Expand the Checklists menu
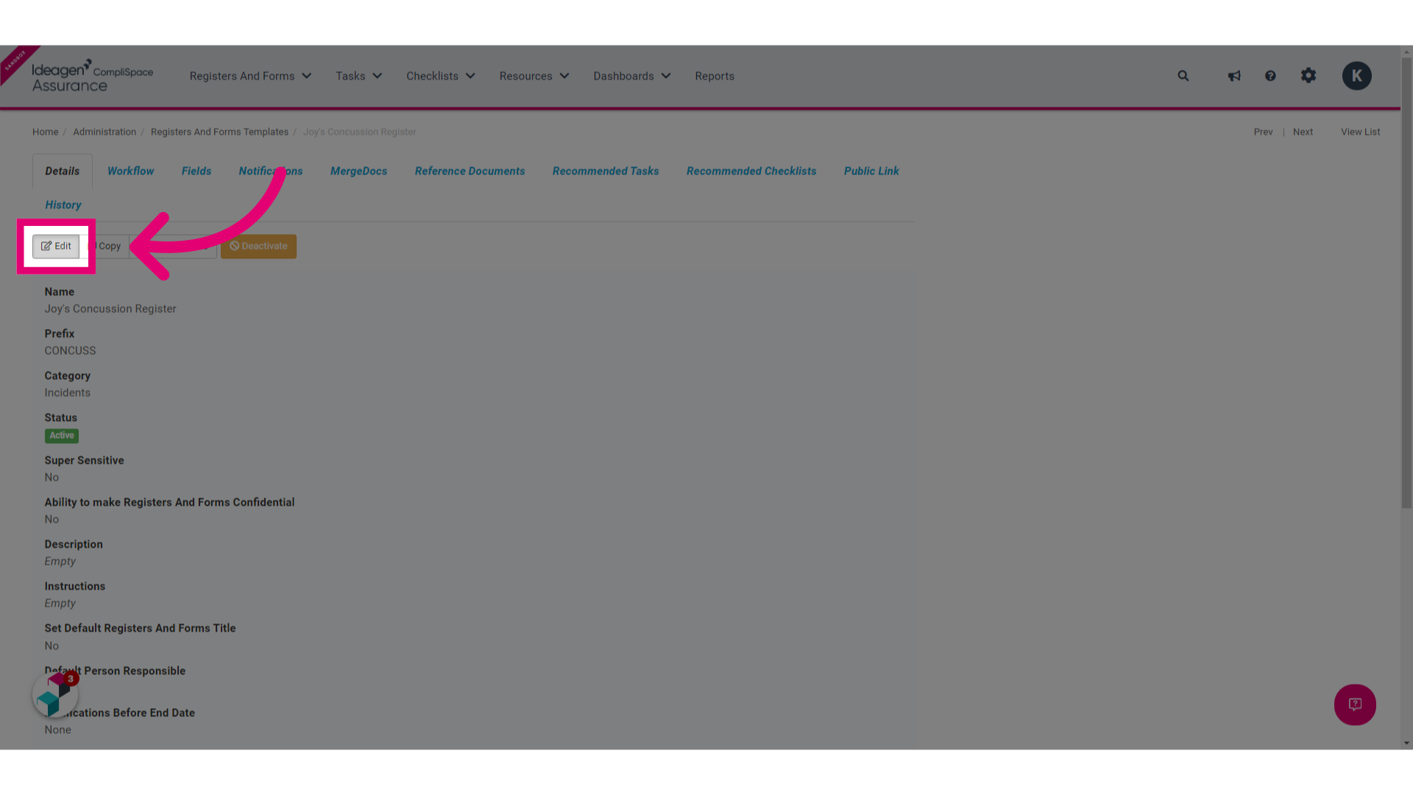1413x795 pixels. coord(440,76)
